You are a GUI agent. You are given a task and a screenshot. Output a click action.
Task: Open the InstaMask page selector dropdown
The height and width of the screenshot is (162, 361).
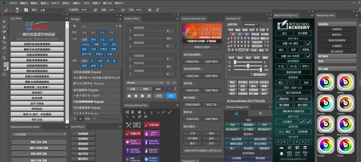(x=251, y=24)
